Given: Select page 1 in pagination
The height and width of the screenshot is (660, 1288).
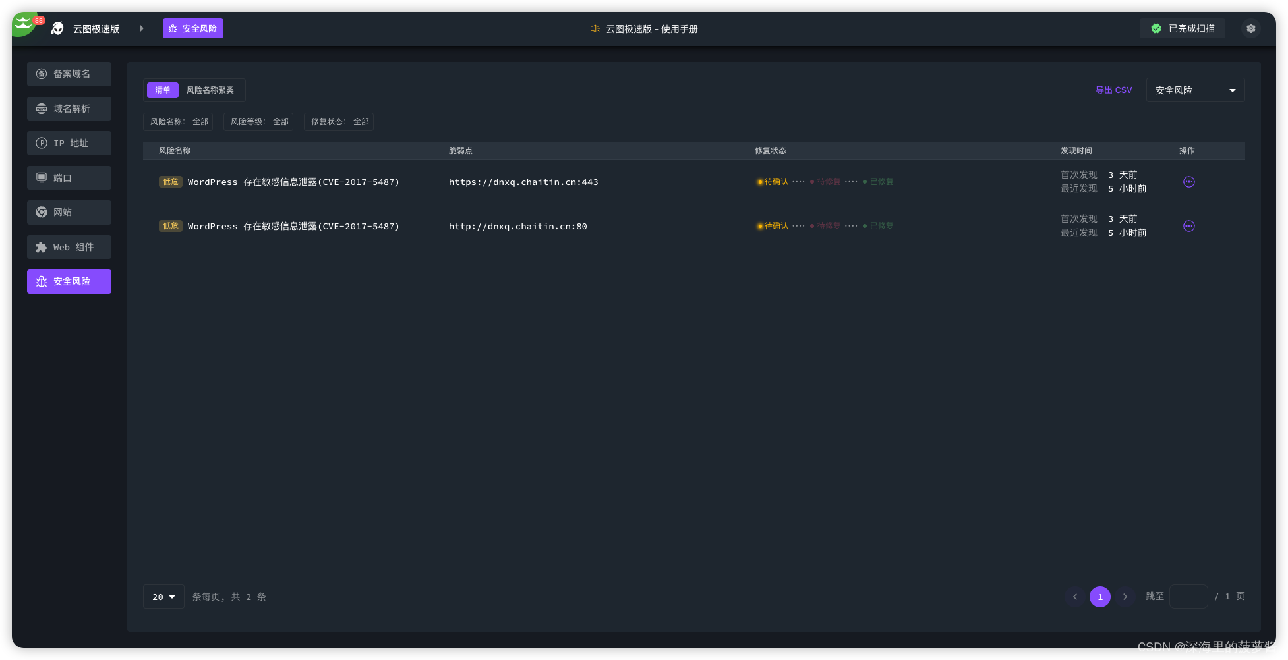Looking at the screenshot, I should pos(1100,597).
